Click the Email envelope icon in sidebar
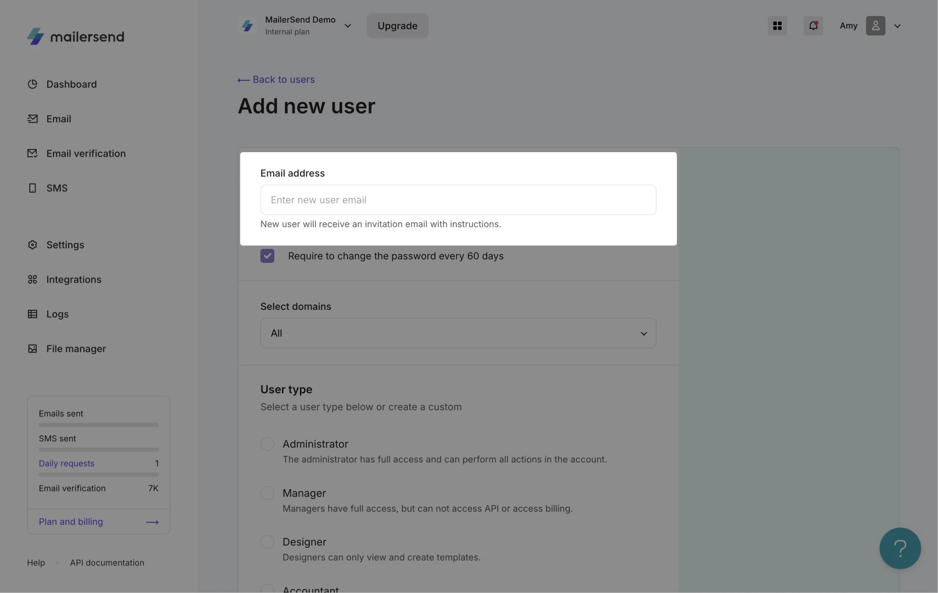The height and width of the screenshot is (593, 938). [32, 119]
